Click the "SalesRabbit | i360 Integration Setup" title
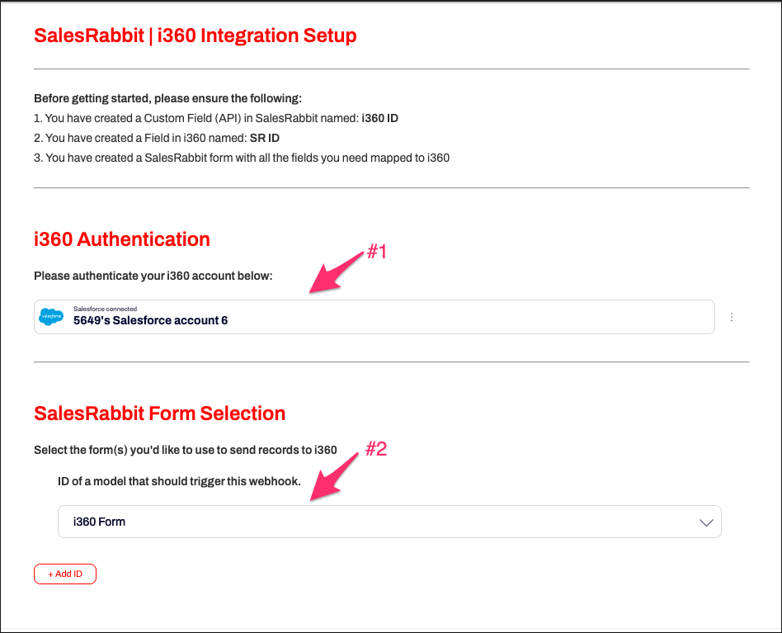Viewport: 782px width, 633px height. (x=195, y=36)
